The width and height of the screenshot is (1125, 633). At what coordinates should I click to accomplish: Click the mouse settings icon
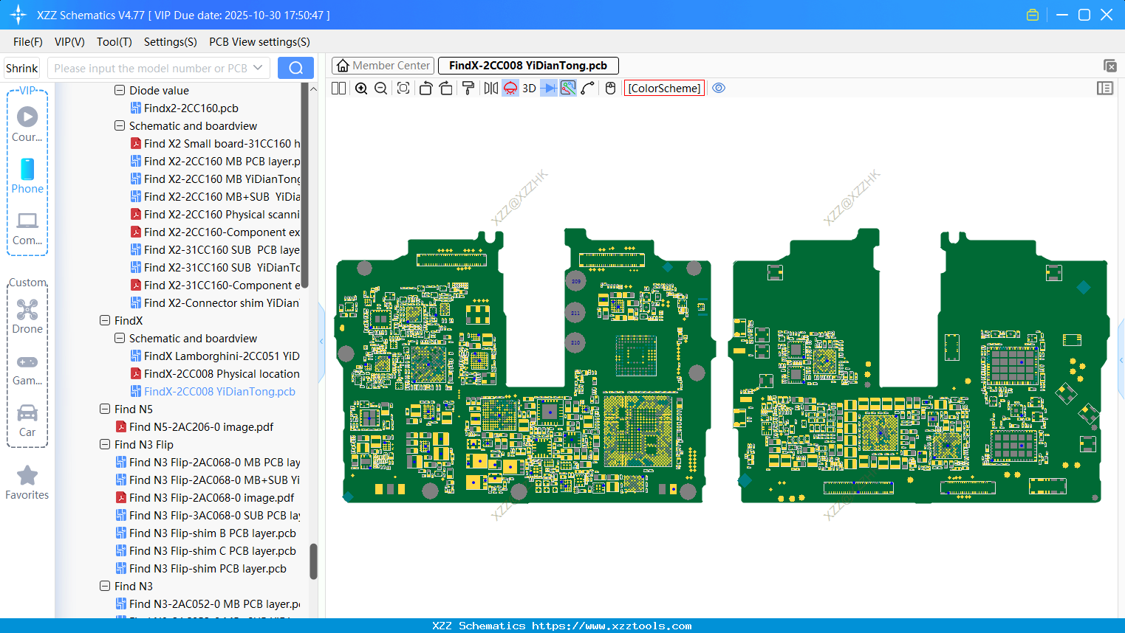(x=610, y=89)
